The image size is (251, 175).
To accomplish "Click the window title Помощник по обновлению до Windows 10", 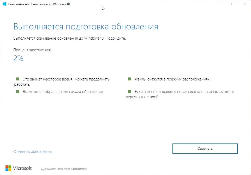I will [39, 4].
